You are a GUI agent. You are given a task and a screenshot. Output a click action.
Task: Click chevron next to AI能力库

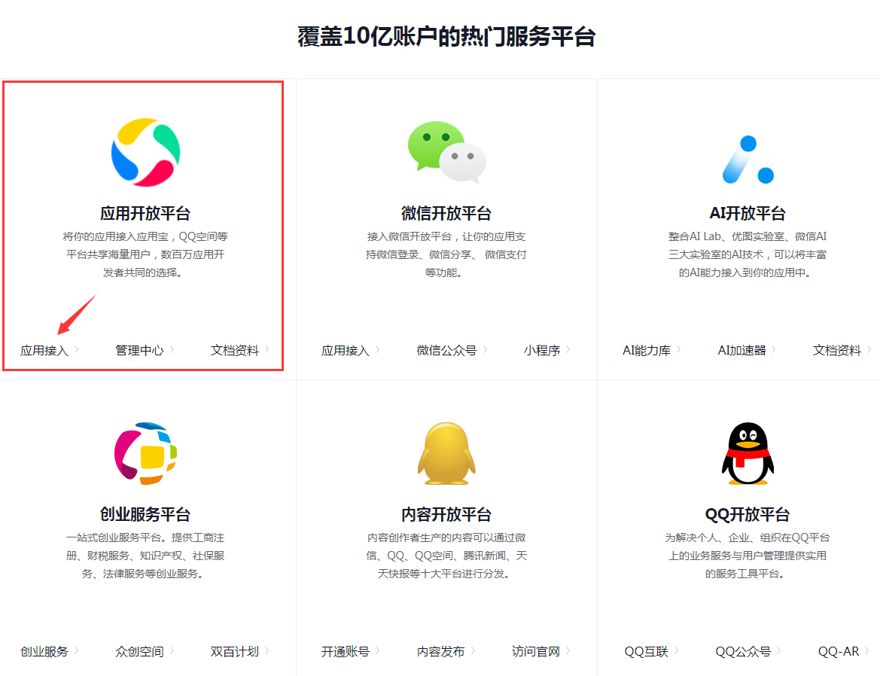(x=679, y=349)
